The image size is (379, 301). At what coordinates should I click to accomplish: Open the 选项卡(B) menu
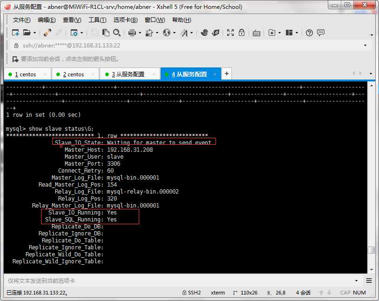(x=125, y=20)
